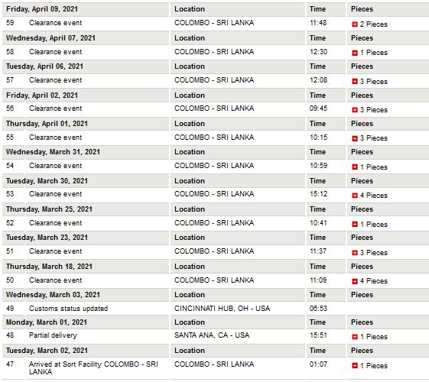Screen dimensions: 429x382
Task: Click red plus icon beside event 57 pieces
Action: 355,82
